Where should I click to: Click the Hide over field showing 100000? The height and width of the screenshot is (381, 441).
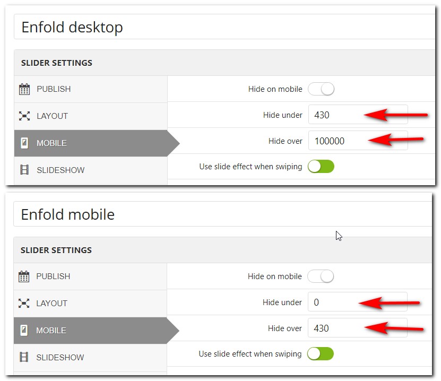coord(358,140)
